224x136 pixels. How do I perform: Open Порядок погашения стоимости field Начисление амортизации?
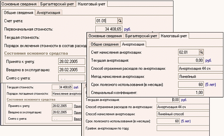[x=66, y=94]
